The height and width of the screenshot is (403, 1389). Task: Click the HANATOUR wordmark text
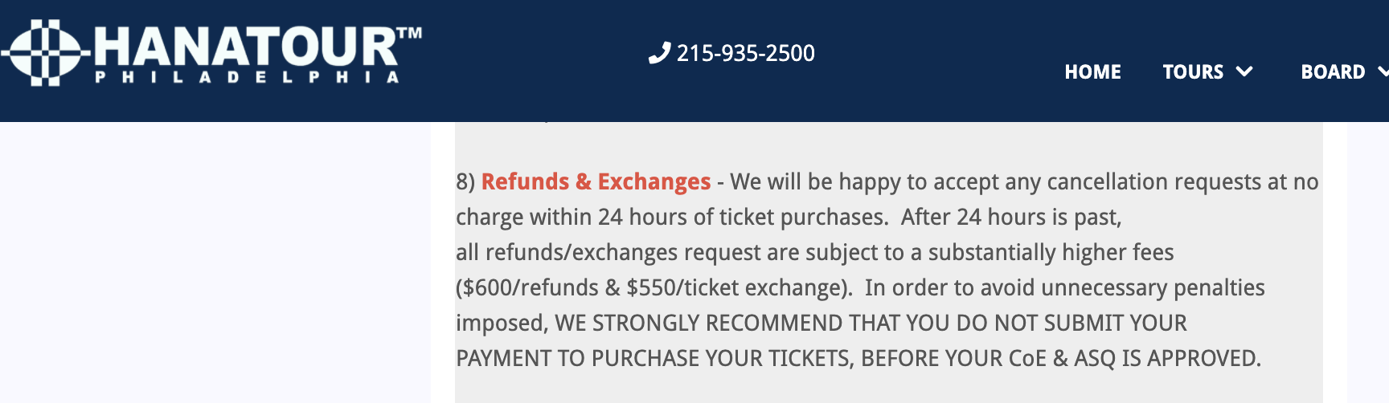[x=246, y=47]
